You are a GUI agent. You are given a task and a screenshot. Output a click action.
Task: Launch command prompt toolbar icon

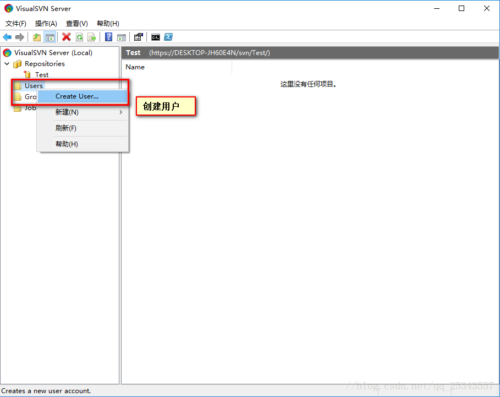(x=155, y=37)
